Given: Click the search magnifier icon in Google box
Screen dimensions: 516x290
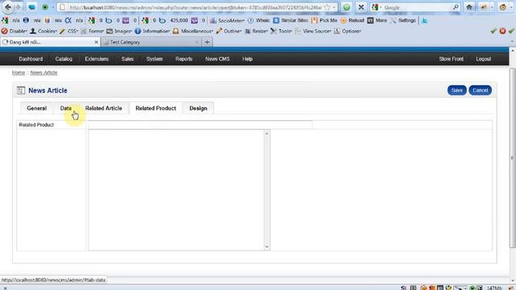Looking at the screenshot, I should tap(456, 7).
